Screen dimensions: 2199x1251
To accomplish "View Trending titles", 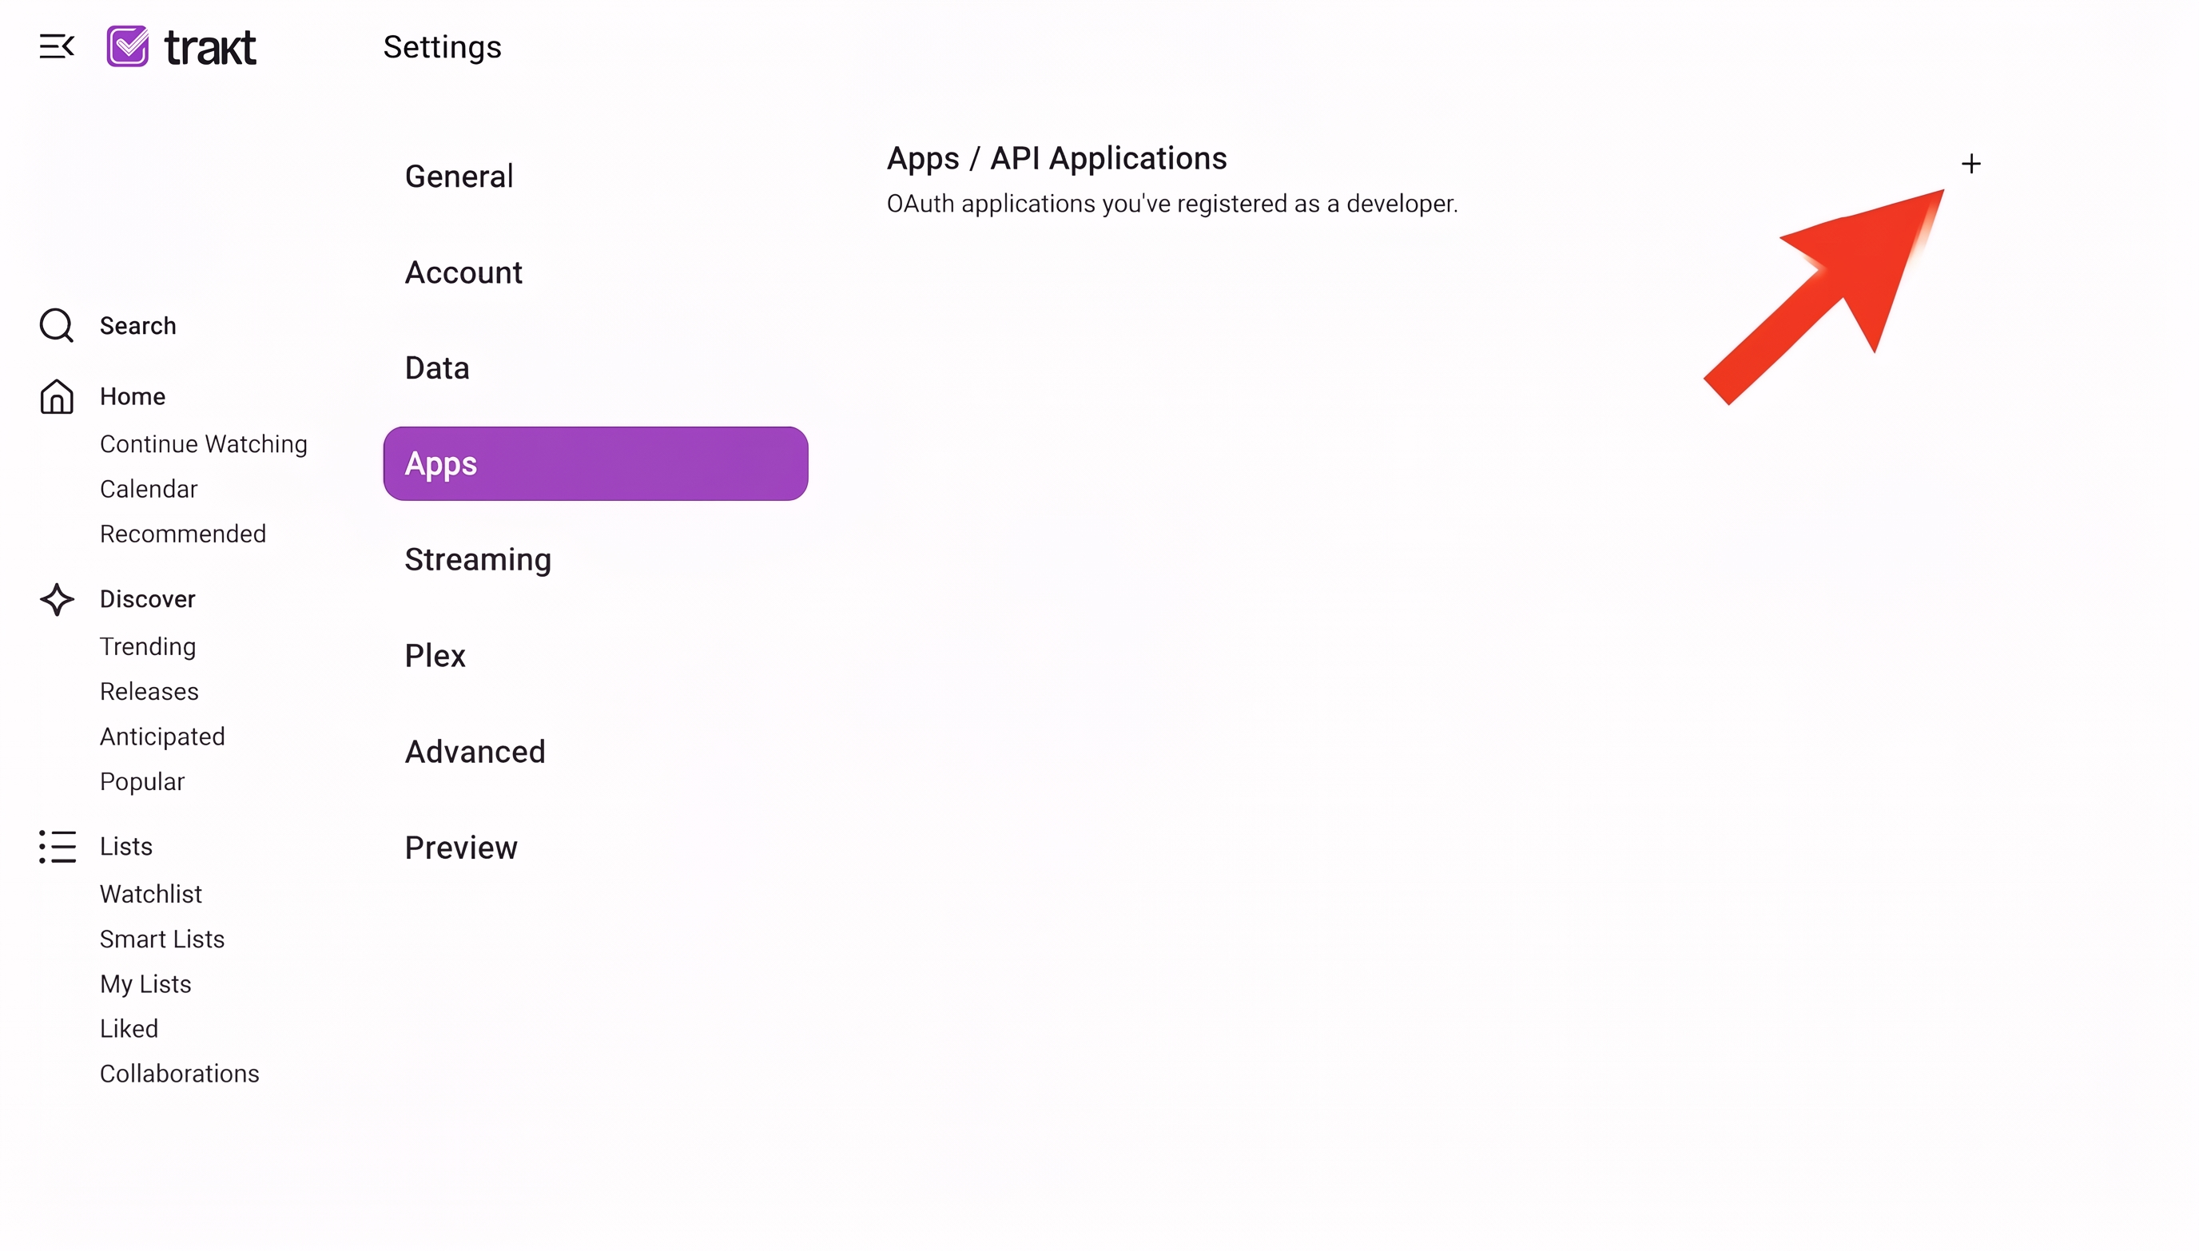I will [148, 646].
